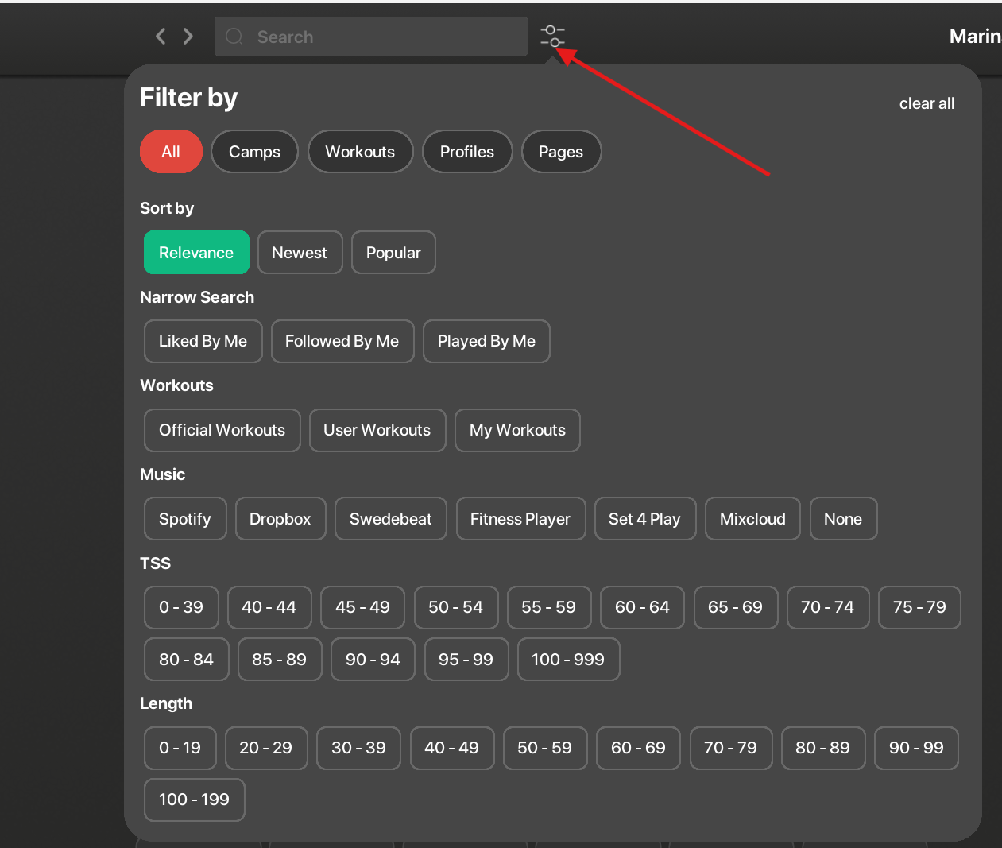Go forward with the right chevron
Image resolution: width=1002 pixels, height=848 pixels.
click(x=188, y=36)
